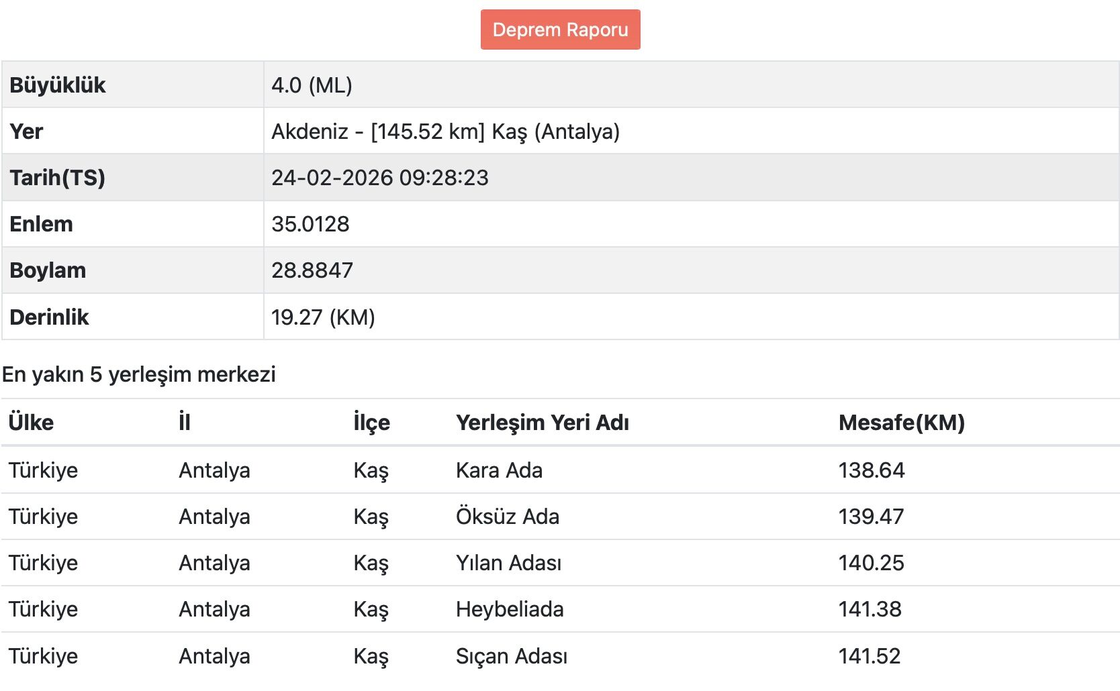1120x691 pixels.
Task: Click the Yer row showing Akdeniz location
Action: (447, 131)
